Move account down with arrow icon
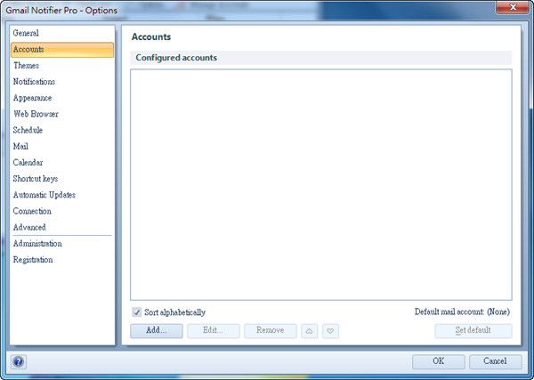 (x=330, y=331)
